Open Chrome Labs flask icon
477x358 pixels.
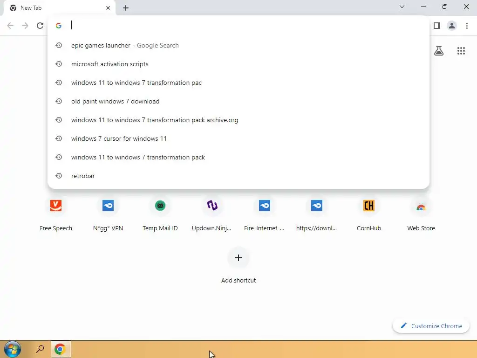[x=439, y=50]
